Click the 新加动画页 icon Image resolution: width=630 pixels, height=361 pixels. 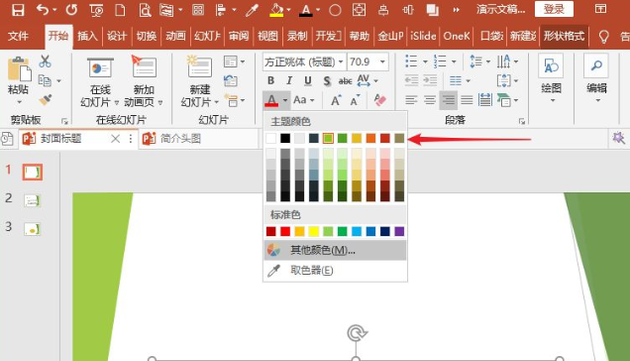coord(144,66)
